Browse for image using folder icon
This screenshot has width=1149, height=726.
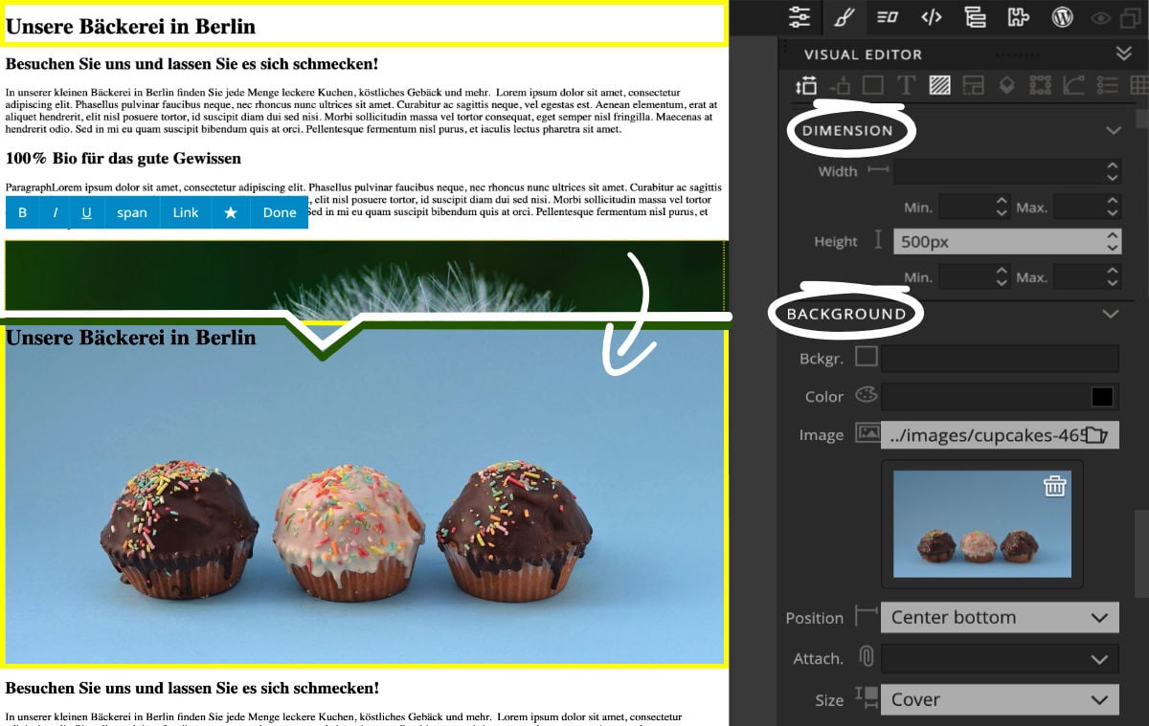click(1096, 435)
